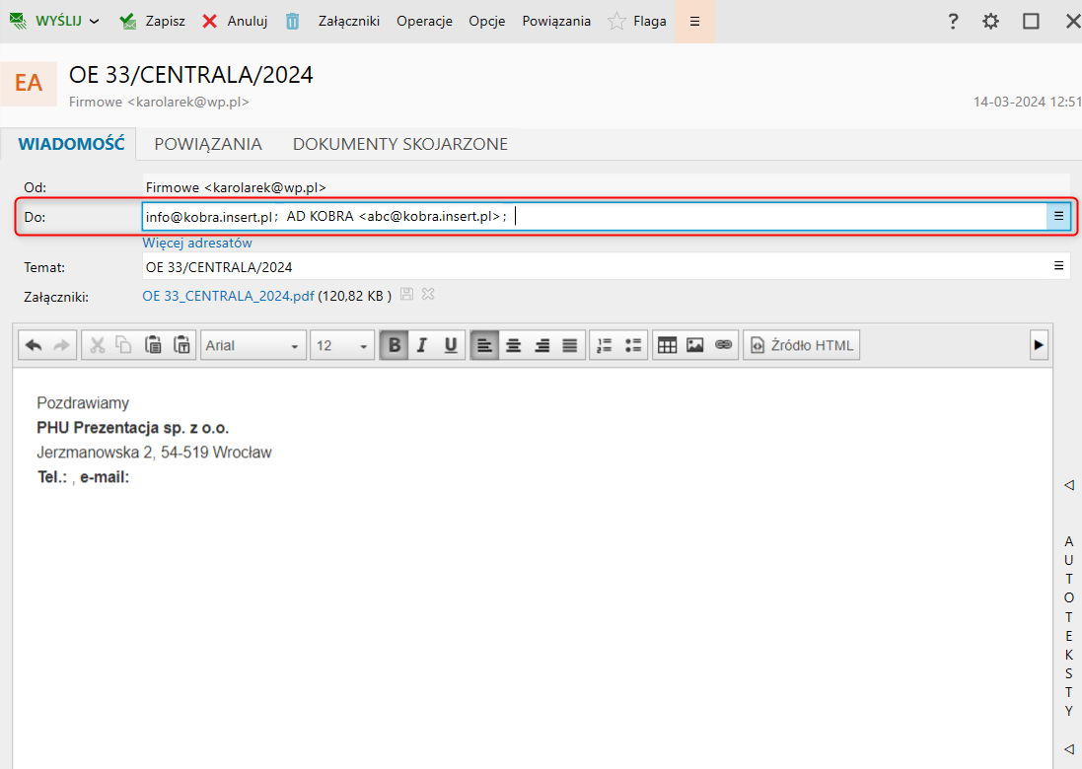Toggle bold formatting

[x=394, y=345]
